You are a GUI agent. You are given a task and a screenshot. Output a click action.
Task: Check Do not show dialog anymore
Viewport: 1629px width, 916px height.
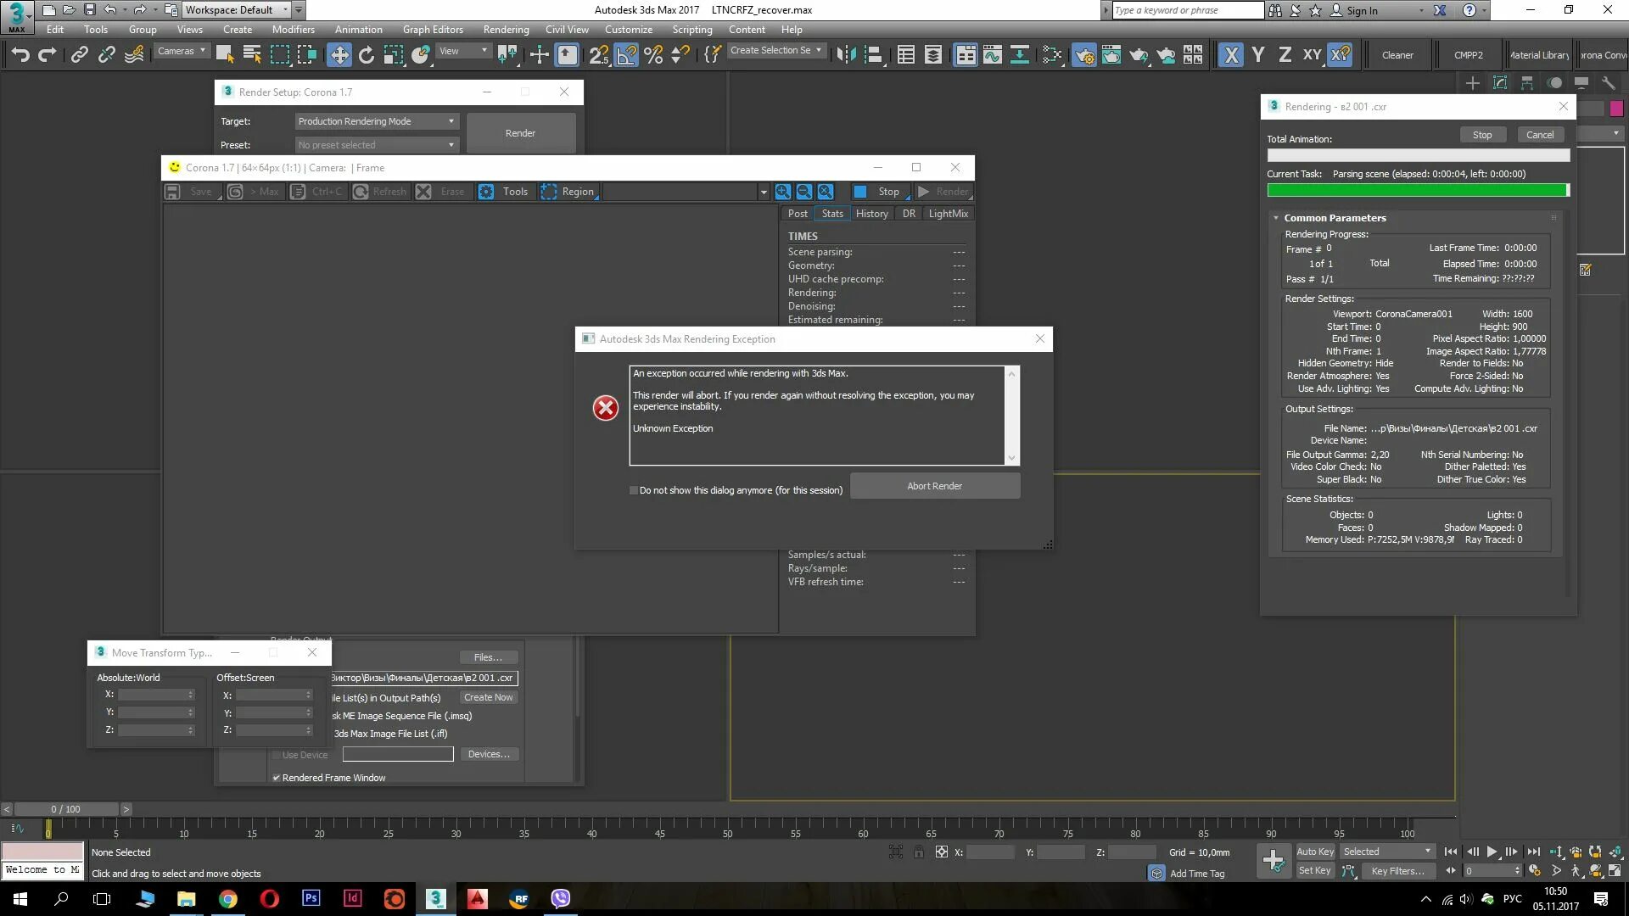[x=632, y=490]
